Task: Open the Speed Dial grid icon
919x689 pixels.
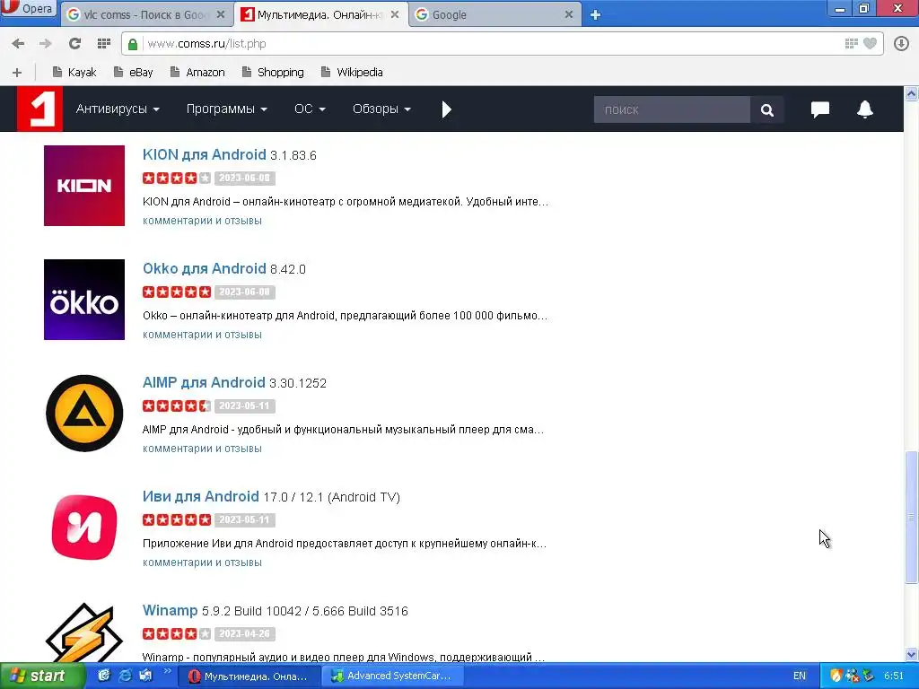Action: point(104,43)
